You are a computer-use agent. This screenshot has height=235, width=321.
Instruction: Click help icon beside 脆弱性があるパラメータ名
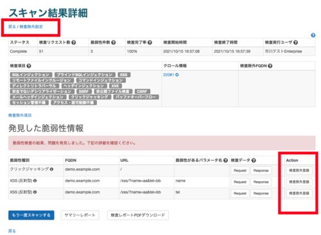[x=225, y=161]
